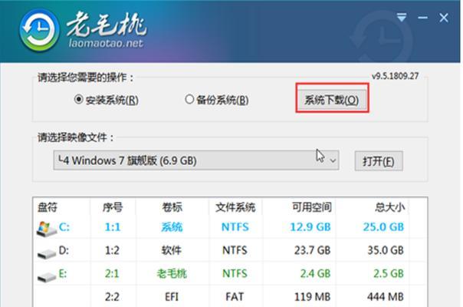Click the image file combo box field
This screenshot has width=463, height=307.
pyautogui.click(x=196, y=160)
